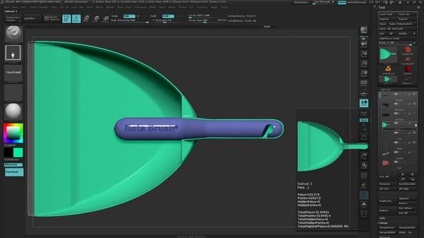Select the green main color swatch
This screenshot has height=238, width=424.
click(x=18, y=153)
